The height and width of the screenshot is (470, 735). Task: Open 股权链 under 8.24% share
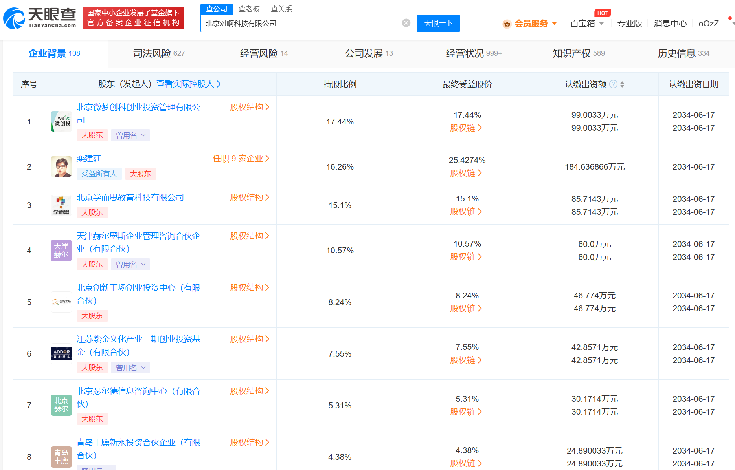tap(466, 309)
